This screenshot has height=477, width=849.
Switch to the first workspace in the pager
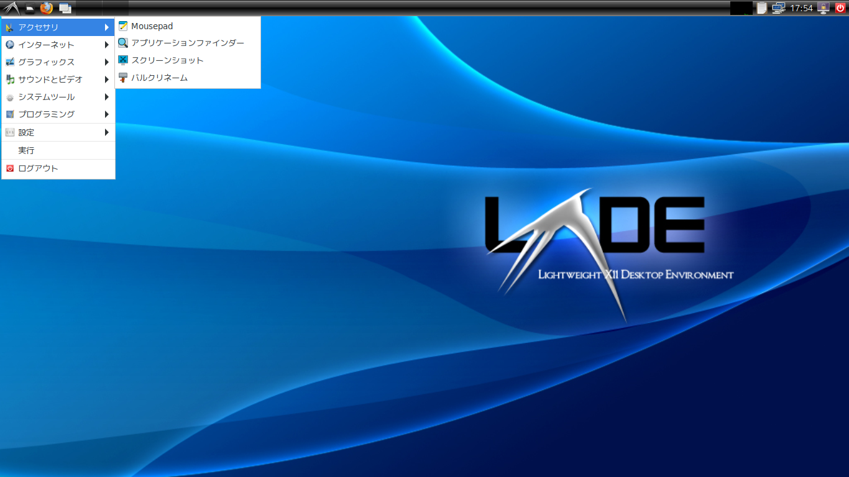[x=89, y=8]
